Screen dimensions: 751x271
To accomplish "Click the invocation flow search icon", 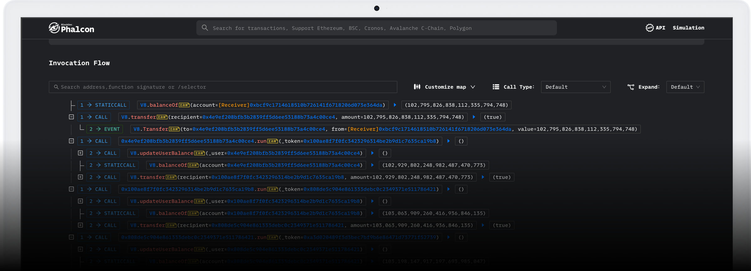I will (x=56, y=87).
